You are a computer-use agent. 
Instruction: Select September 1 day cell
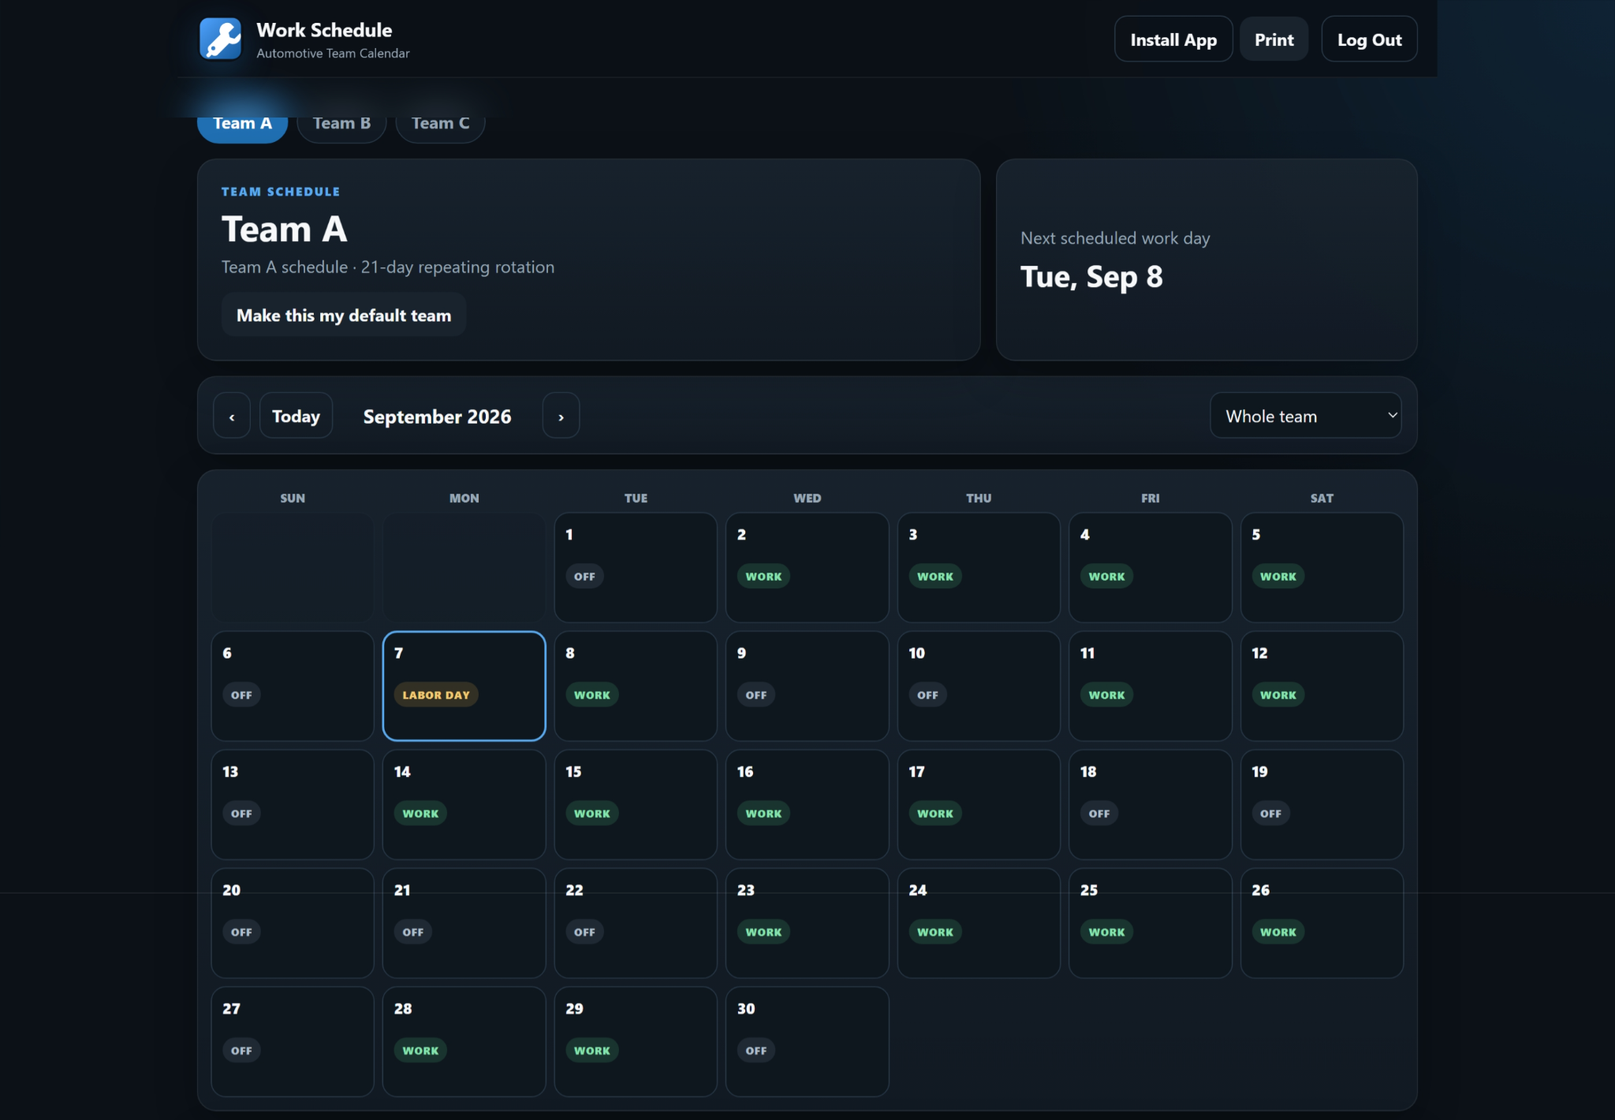pos(636,568)
